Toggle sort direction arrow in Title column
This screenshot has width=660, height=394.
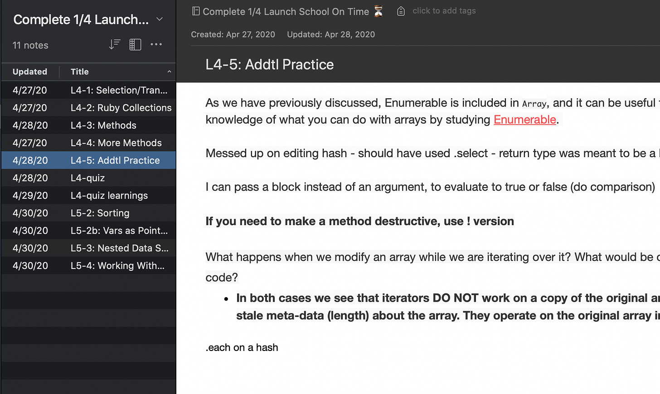pos(169,72)
